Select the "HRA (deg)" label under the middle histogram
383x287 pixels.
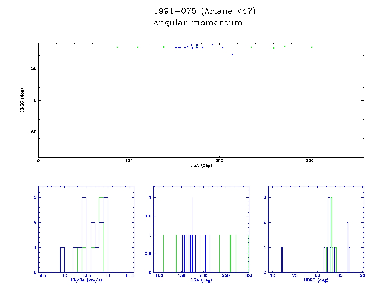(201, 280)
